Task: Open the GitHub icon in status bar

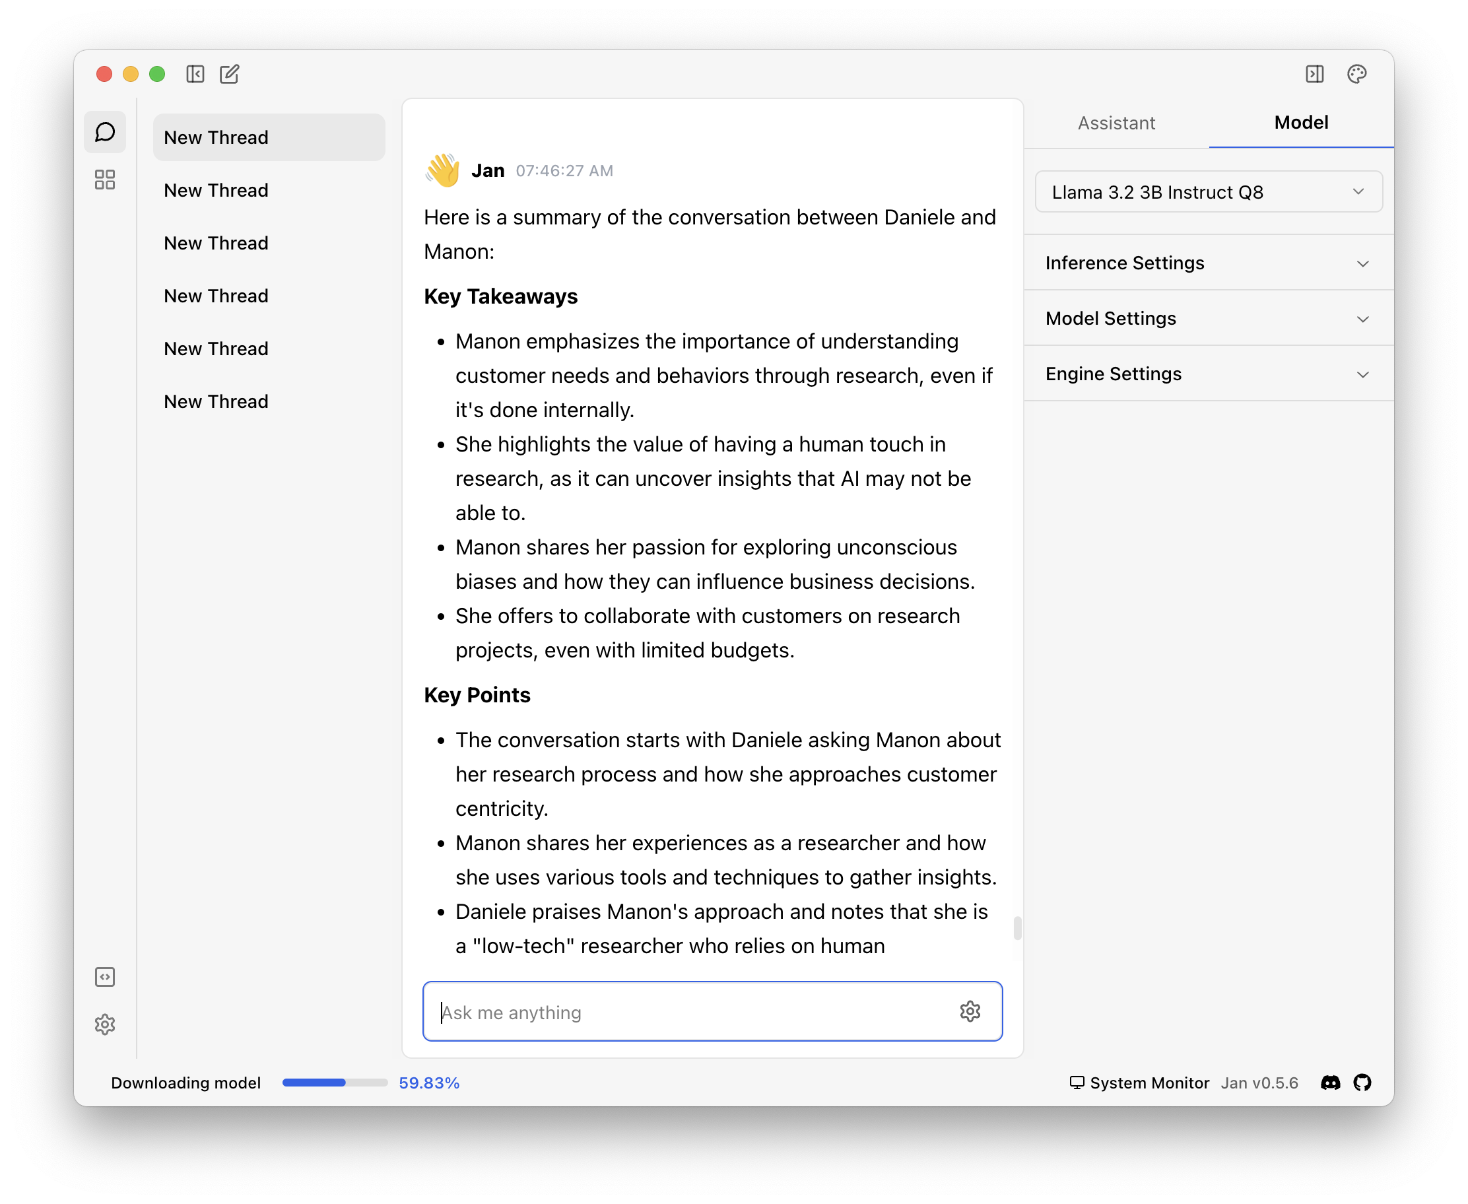Action: (x=1362, y=1083)
